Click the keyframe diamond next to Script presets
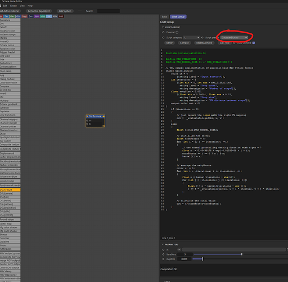This screenshot has height=282, width=288. coord(202,38)
